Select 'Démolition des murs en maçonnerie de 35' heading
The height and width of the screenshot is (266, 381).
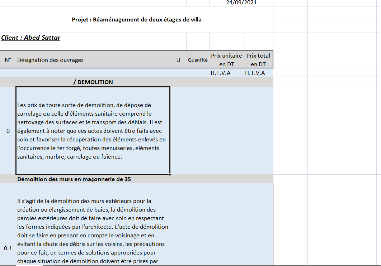pos(74,179)
